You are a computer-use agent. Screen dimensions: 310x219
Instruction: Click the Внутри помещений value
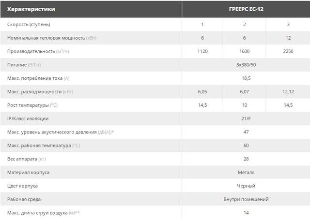point(246,199)
